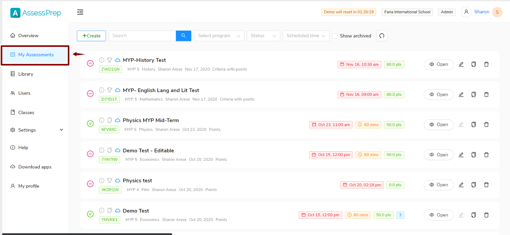Click the '60 mins' tag on Physics MYP Mid-Term
Screen dimensions: 510x235
point(368,125)
